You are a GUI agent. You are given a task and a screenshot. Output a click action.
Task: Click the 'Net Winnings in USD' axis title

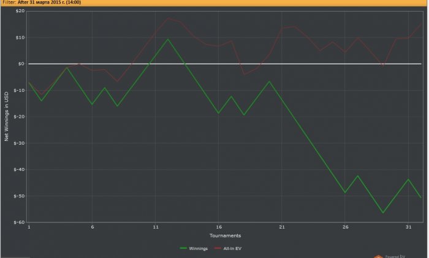point(6,116)
